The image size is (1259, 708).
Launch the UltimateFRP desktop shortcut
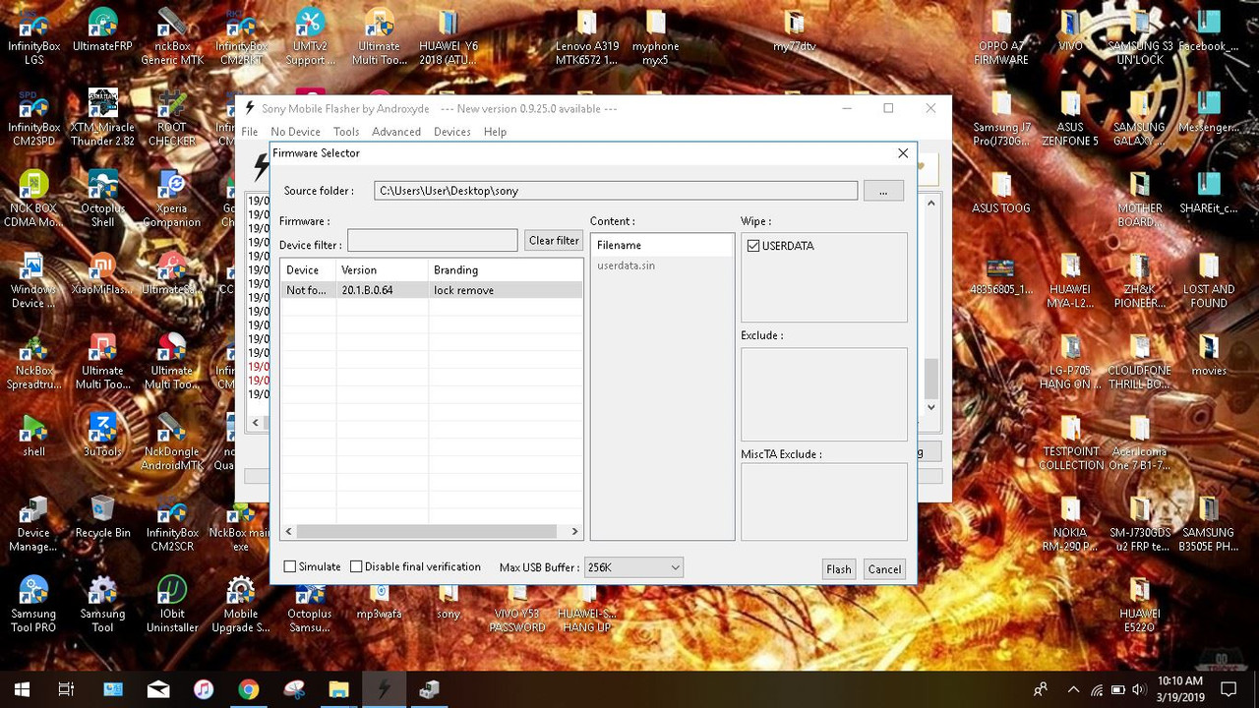tap(102, 29)
